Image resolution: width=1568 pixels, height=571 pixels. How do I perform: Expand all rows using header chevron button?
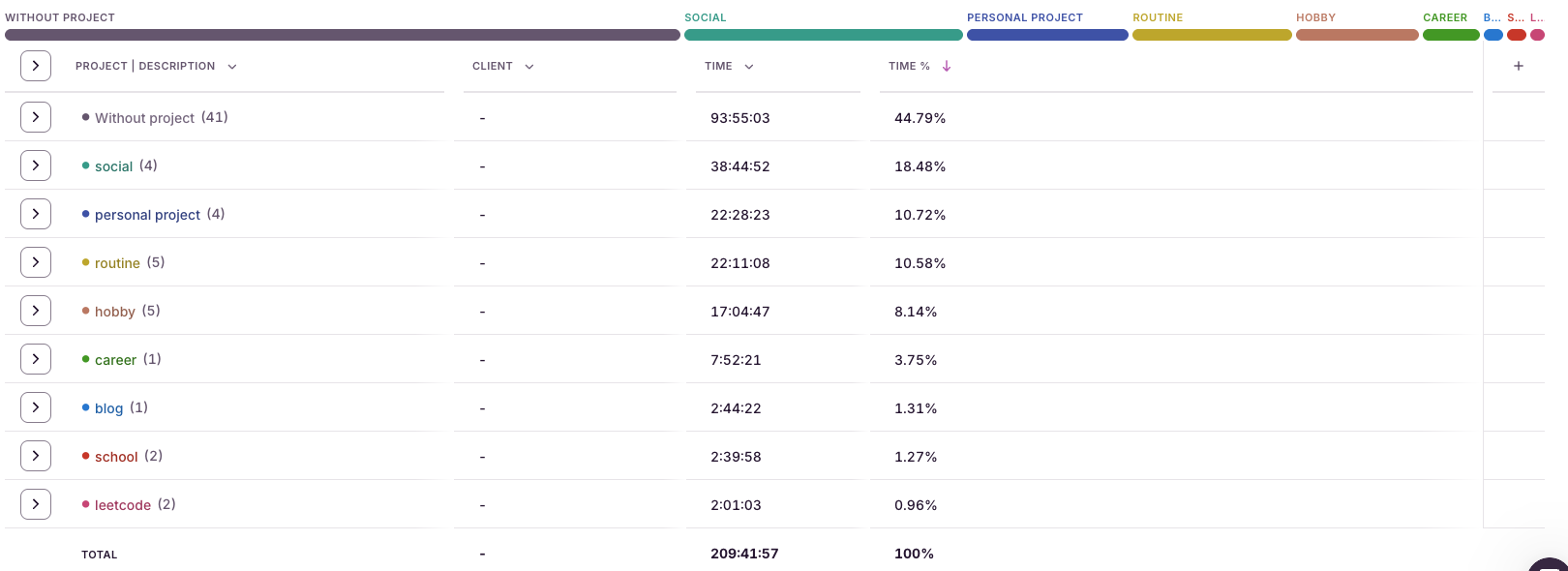click(x=36, y=66)
